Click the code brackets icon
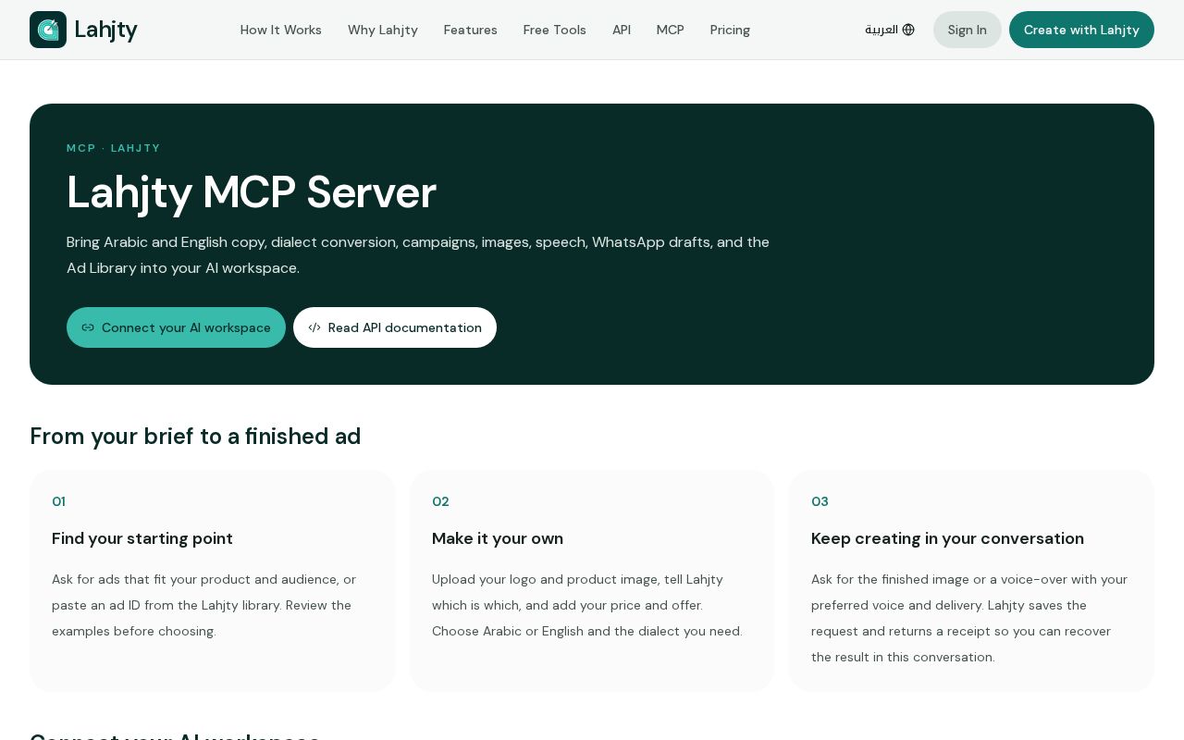 [x=314, y=327]
